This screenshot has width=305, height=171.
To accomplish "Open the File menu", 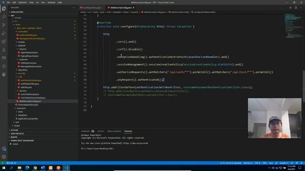I will click(8, 2).
